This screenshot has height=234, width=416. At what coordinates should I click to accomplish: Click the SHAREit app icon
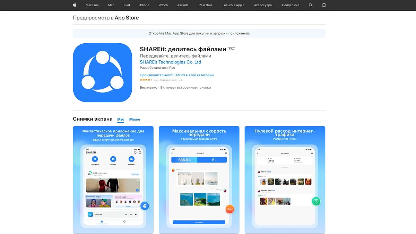point(103,72)
